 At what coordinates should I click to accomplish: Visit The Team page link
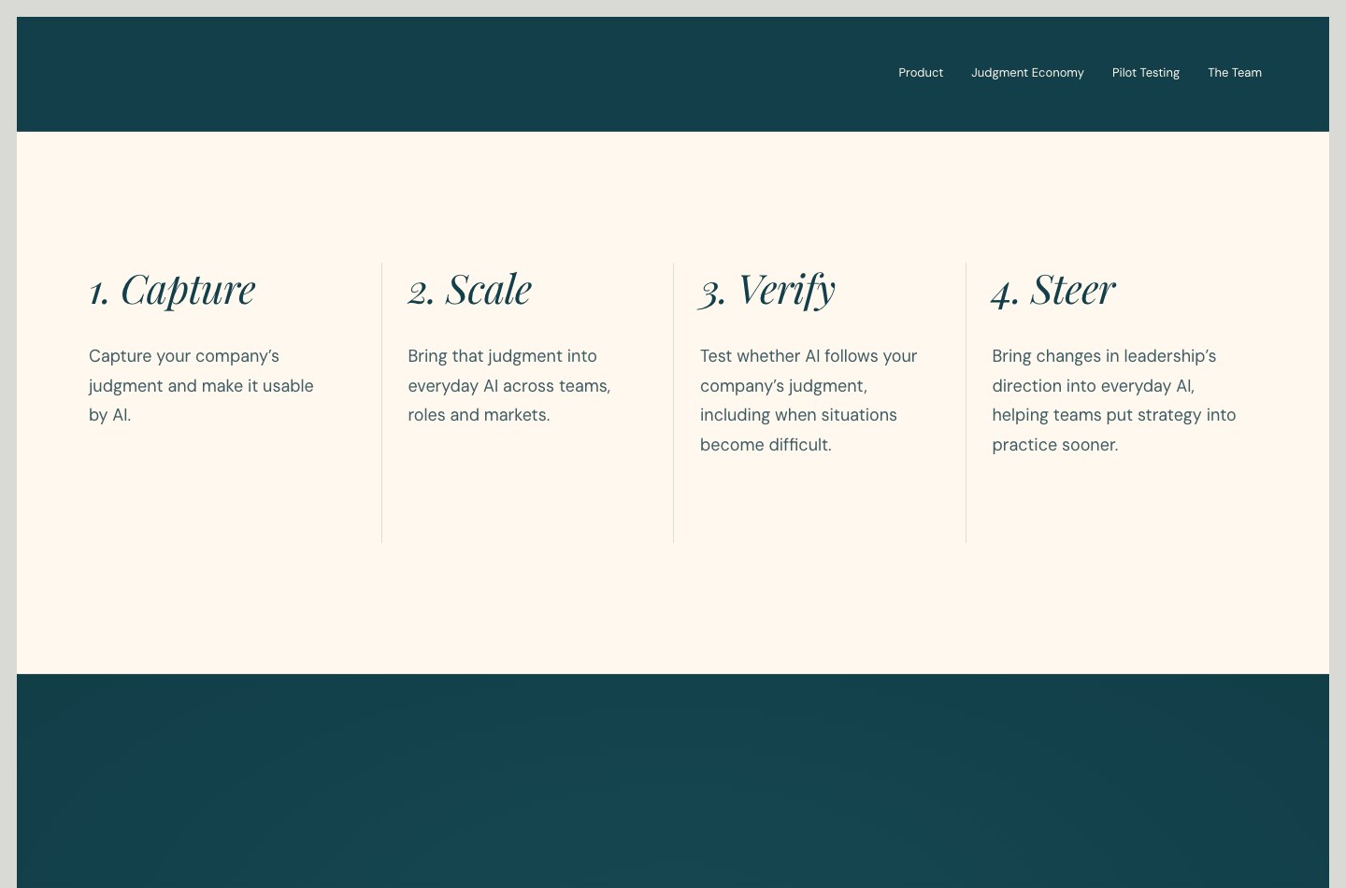tap(1235, 72)
